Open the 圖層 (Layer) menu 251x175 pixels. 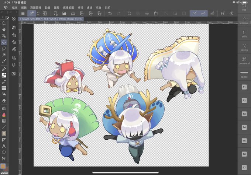[x=56, y=7]
